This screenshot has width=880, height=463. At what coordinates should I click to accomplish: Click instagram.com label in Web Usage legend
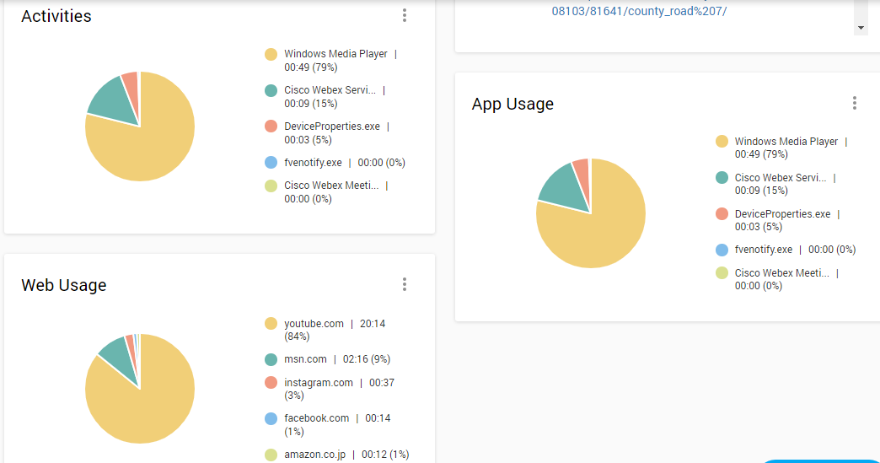point(319,383)
